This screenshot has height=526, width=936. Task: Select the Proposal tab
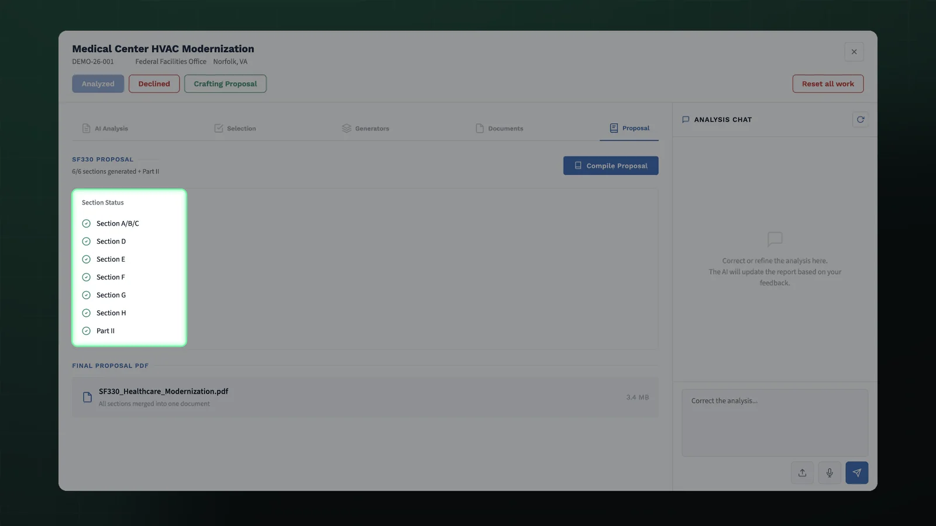[x=629, y=128]
